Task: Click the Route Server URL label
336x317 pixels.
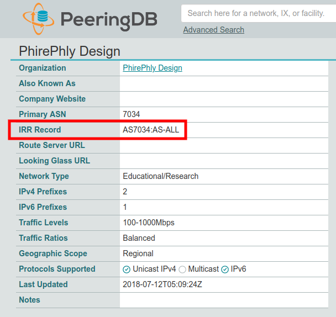Action: point(52,145)
